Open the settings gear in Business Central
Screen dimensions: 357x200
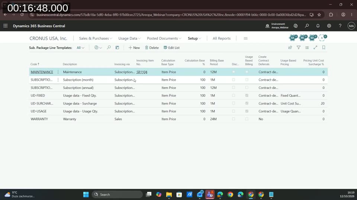pyautogui.click(x=329, y=26)
